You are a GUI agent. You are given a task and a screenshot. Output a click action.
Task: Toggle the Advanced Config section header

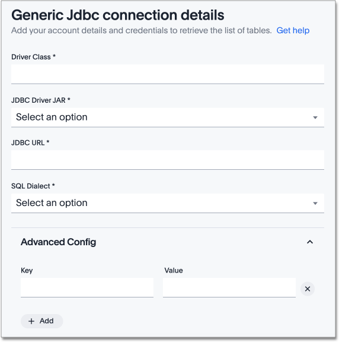pos(168,242)
